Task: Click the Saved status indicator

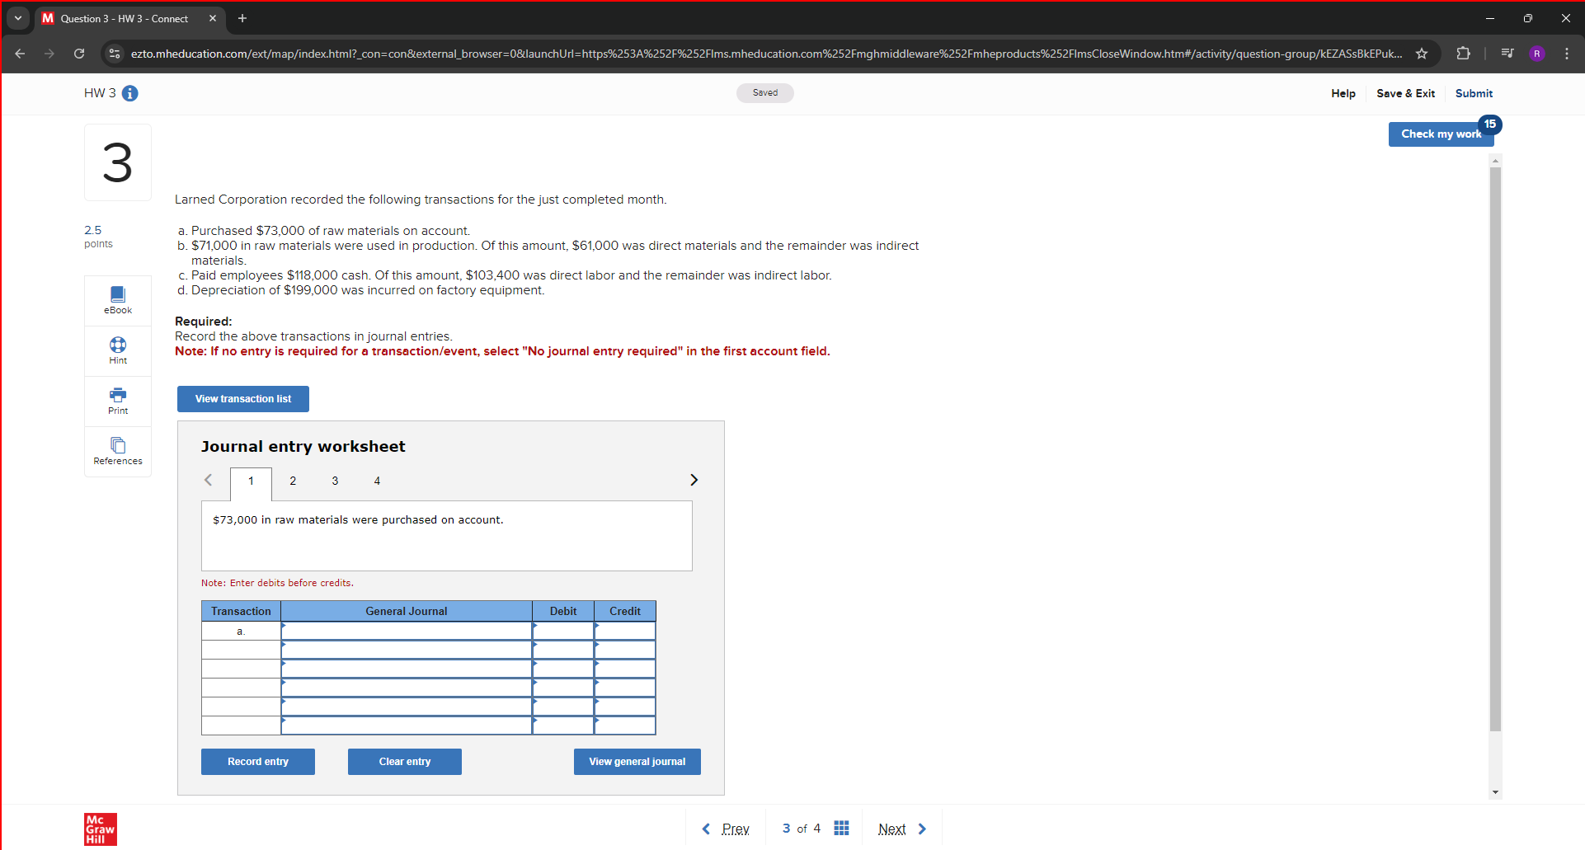Action: click(x=765, y=93)
